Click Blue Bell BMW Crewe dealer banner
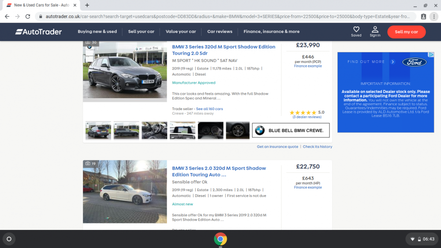Viewport: 441px width, 248px height. tap(291, 130)
